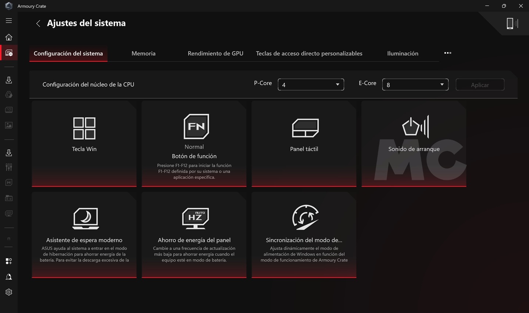529x313 pixels.
Task: Click 'Configuración del núcleo de la CPU' label
Action: point(88,84)
